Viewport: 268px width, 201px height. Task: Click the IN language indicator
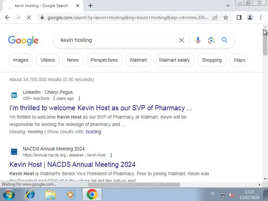pyautogui.click(x=212, y=194)
